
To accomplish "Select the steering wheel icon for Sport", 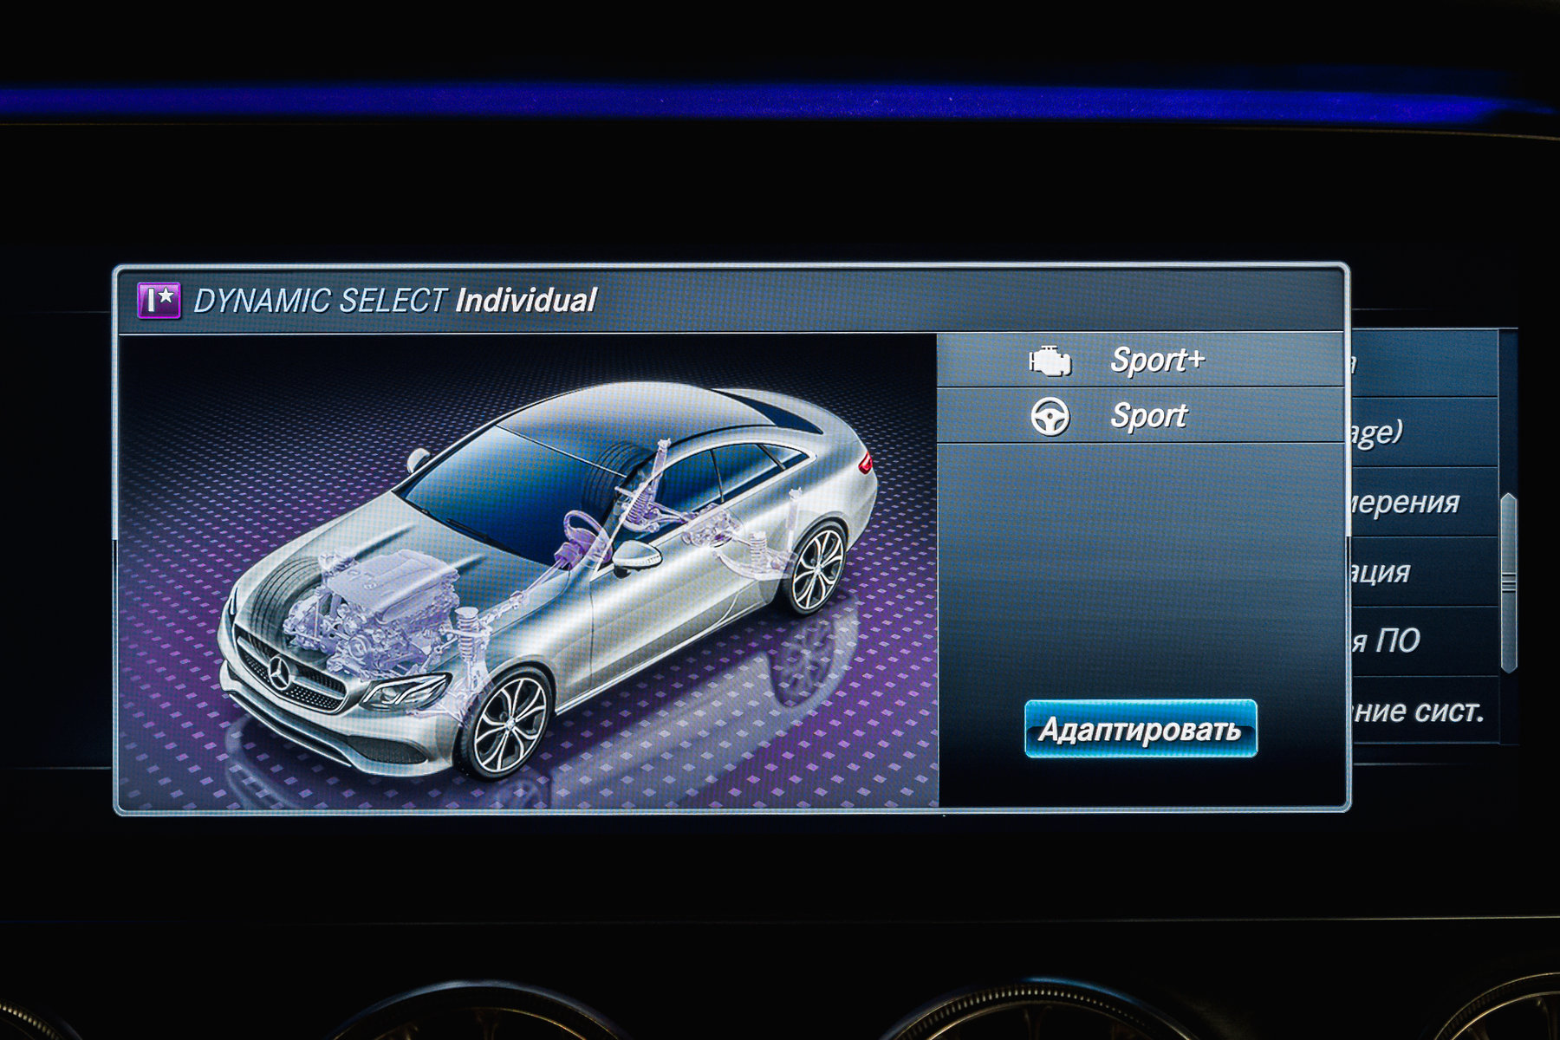I will pos(1050,417).
